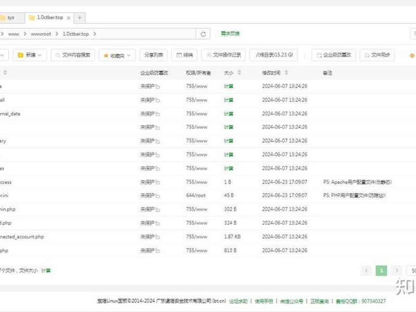Calculate size of the es folder
Image resolution: width=416 pixels, height=312 pixels.
click(228, 168)
